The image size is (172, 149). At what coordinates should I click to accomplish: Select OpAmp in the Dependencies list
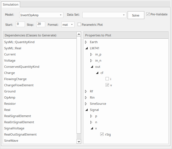tap(10, 97)
